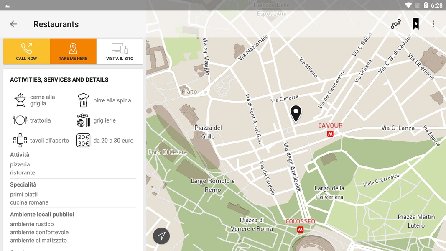Tap the Call Now button
The width and height of the screenshot is (446, 251).
(26, 51)
